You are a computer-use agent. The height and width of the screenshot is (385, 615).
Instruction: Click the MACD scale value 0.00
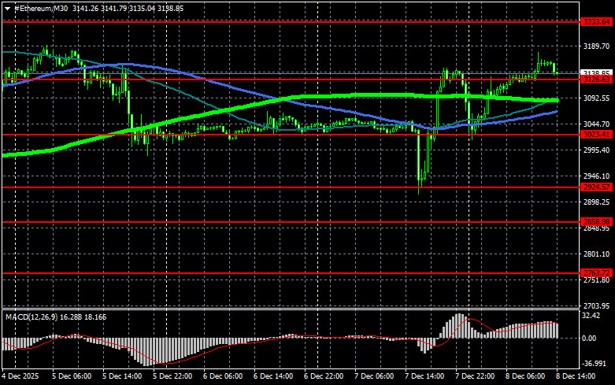pos(591,338)
